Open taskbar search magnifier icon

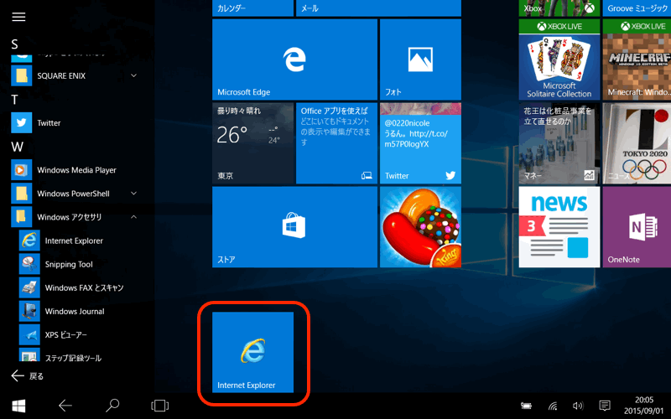(x=112, y=406)
